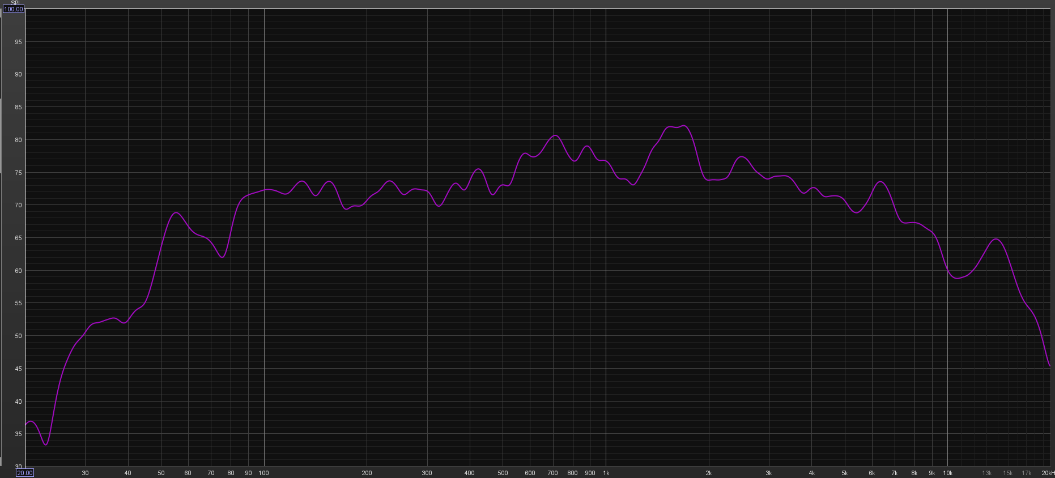This screenshot has width=1055, height=478.
Task: Select the 35 dB label on SPL axis
Action: pos(19,434)
